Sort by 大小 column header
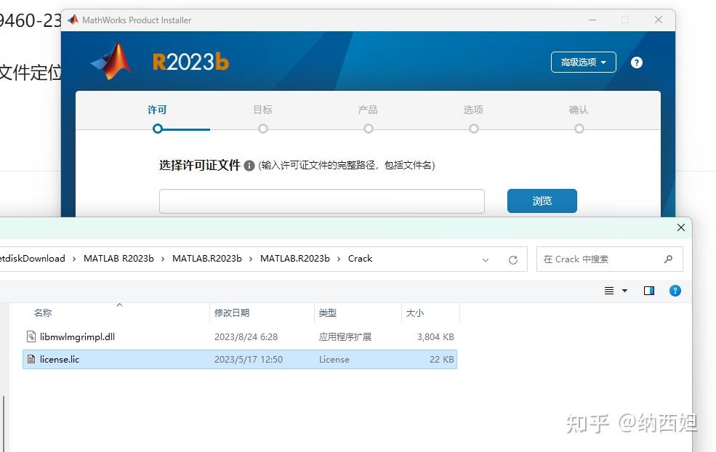716x452 pixels. pos(414,313)
